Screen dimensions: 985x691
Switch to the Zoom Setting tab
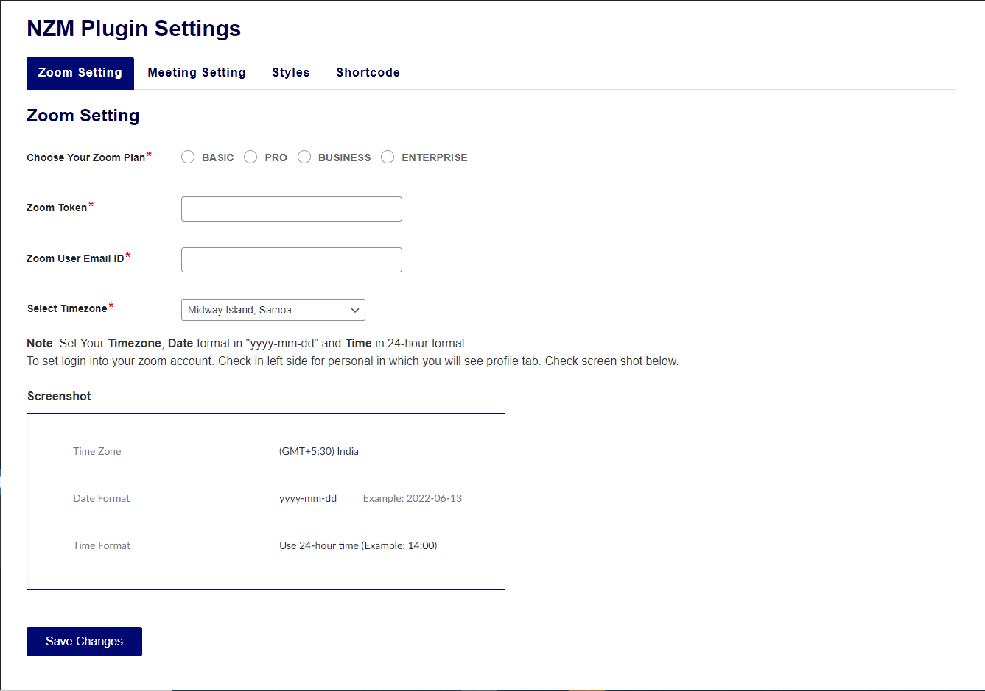point(80,73)
